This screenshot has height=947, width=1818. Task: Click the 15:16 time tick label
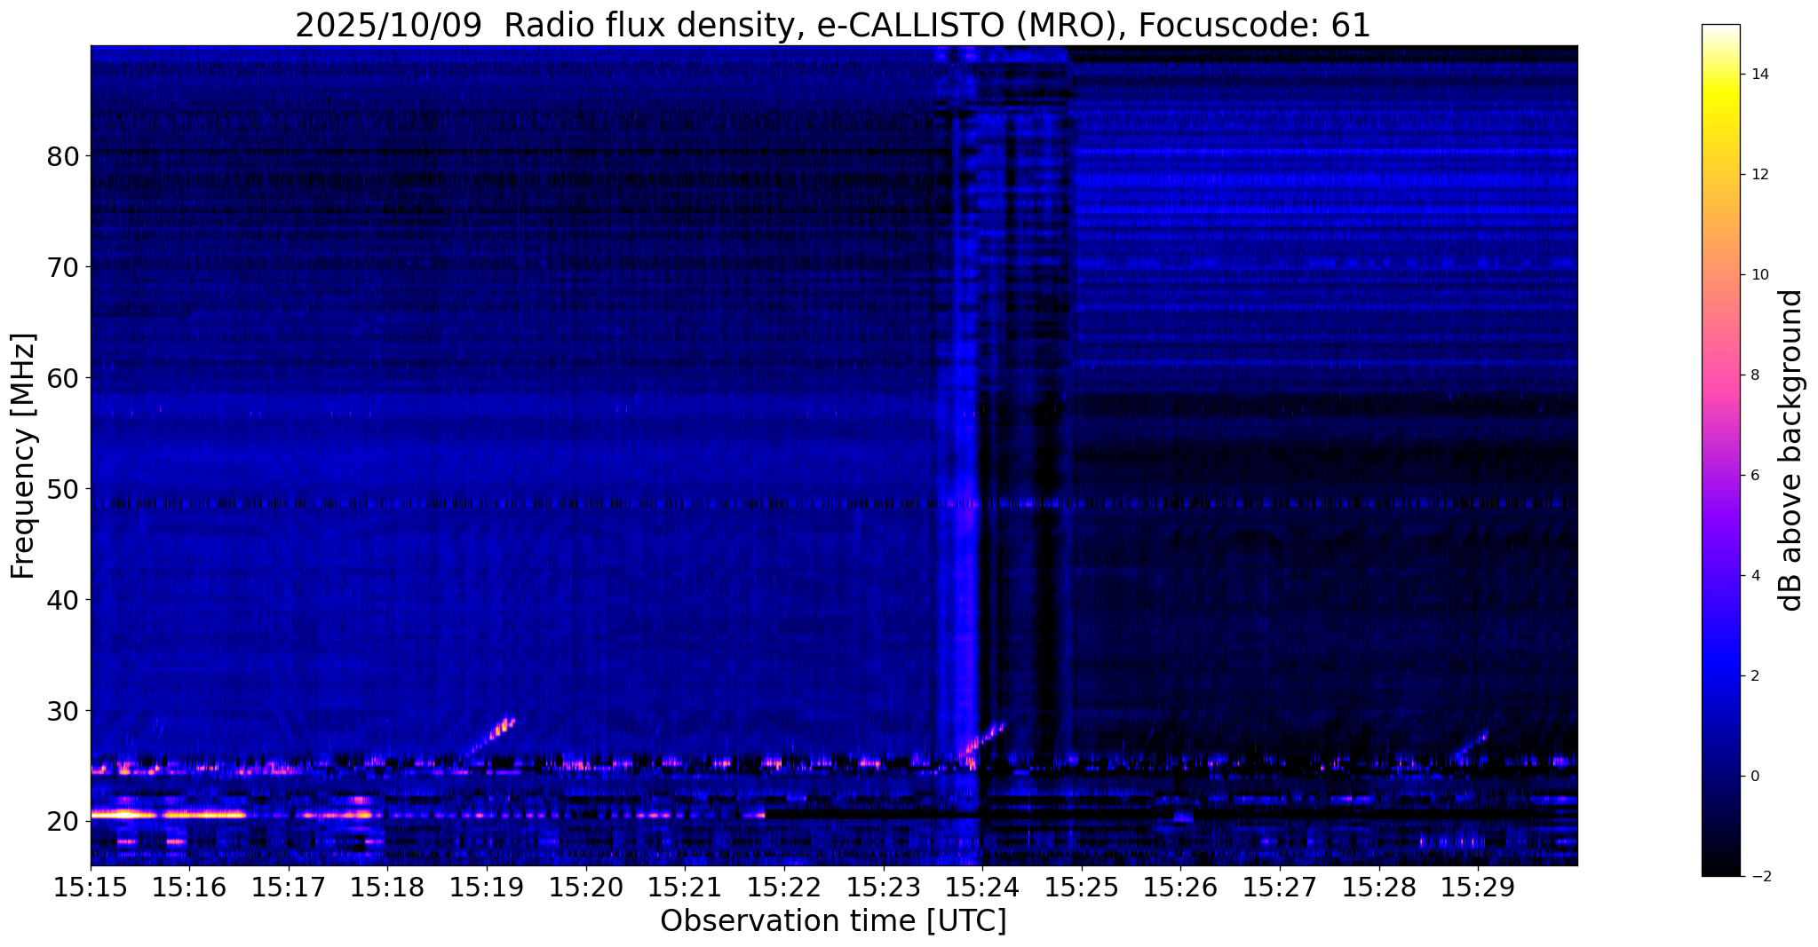tap(189, 887)
